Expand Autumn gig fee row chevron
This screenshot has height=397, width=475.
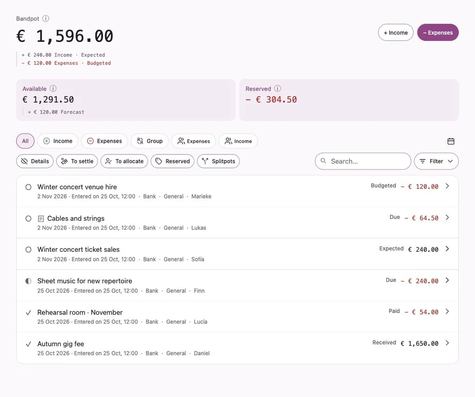[x=447, y=343]
